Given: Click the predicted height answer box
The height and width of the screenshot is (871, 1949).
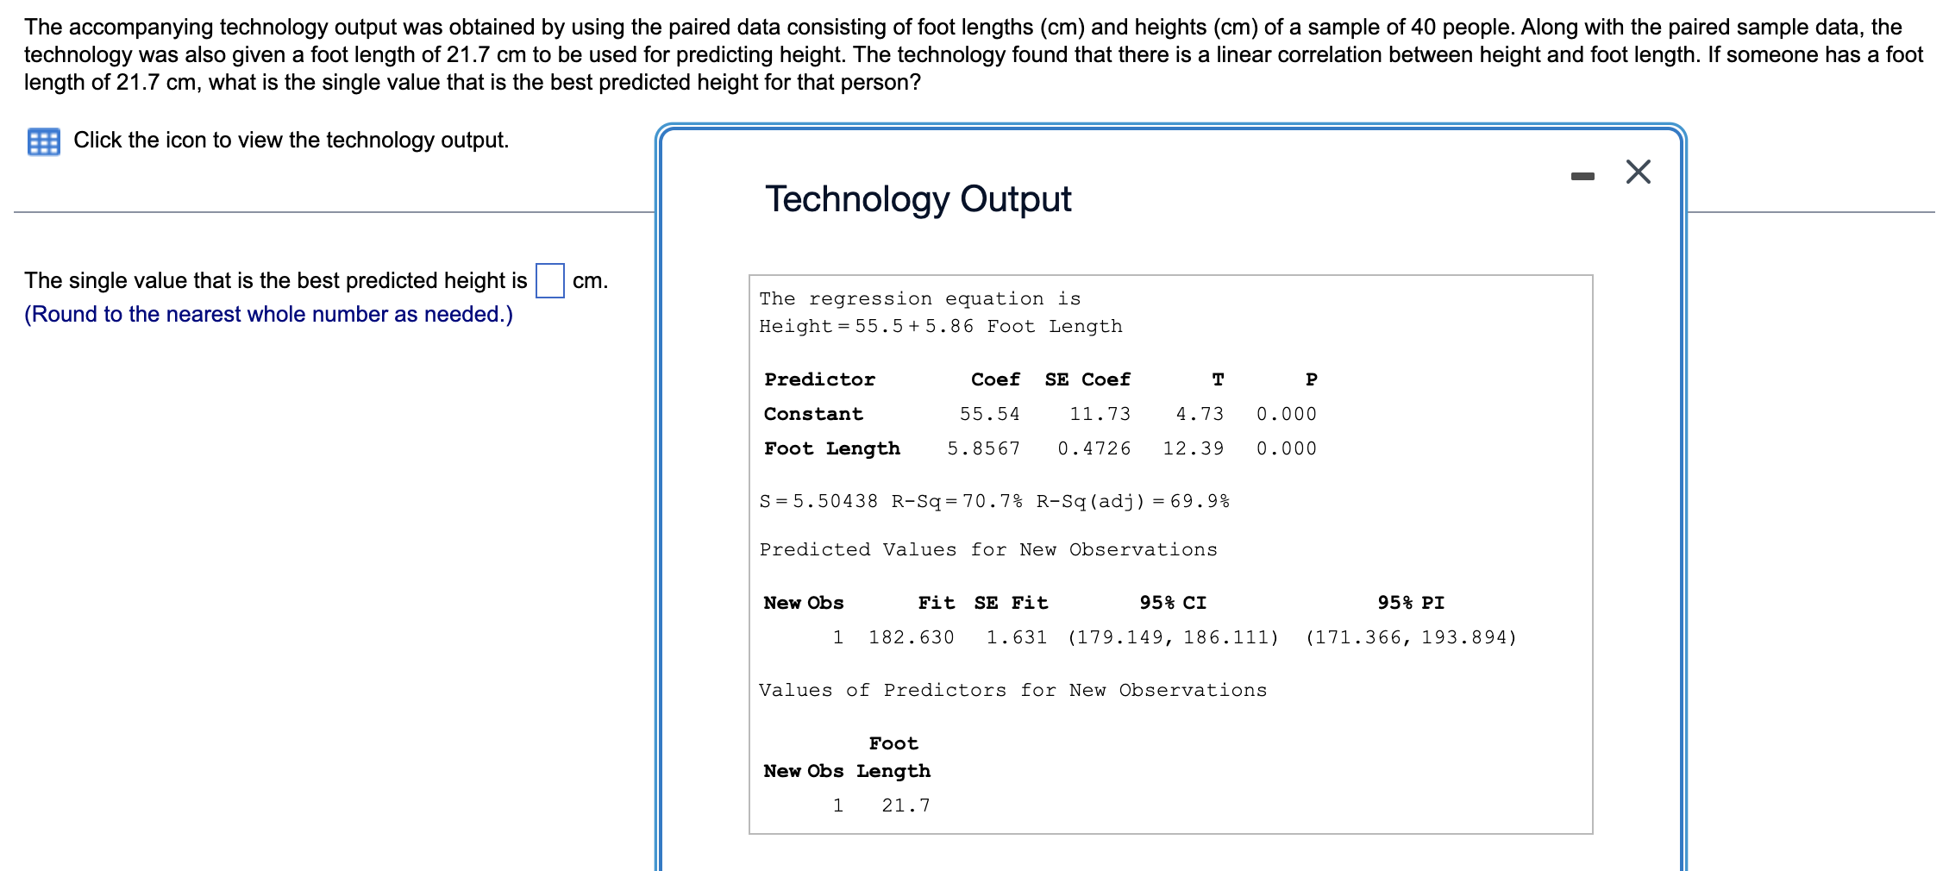Looking at the screenshot, I should click(549, 280).
